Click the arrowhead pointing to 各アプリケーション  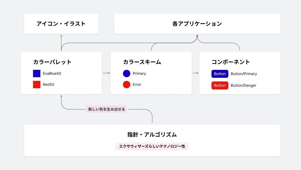point(197,36)
